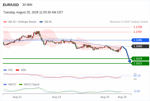The image size is (150, 101).
Task: Select the 1.1621 green support tag
Action: [x=140, y=63]
